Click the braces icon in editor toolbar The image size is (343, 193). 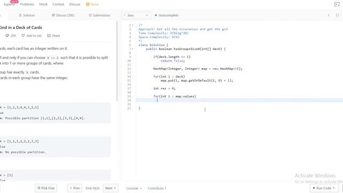[337, 15]
